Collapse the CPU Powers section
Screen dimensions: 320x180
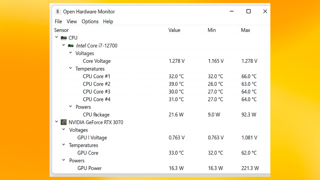pyautogui.click(x=70, y=106)
